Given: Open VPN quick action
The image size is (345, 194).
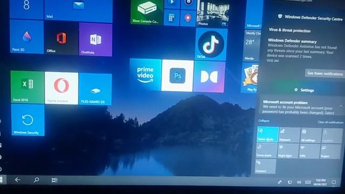Looking at the screenshot, I should 309,151.
